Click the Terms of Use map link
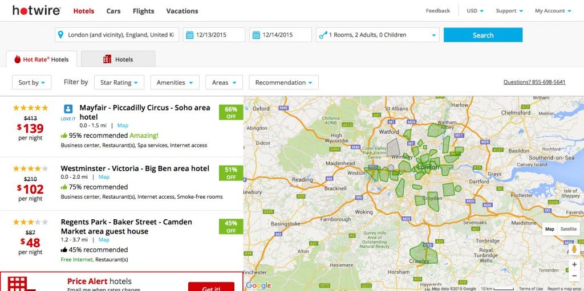 531,289
